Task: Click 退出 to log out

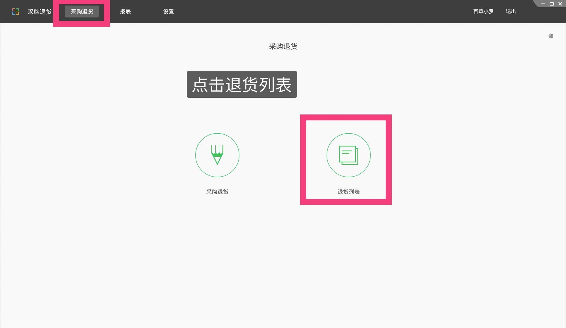Action: coord(510,11)
